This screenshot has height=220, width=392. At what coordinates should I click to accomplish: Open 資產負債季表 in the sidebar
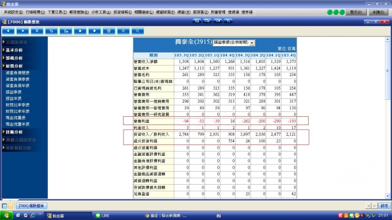pyautogui.click(x=17, y=79)
